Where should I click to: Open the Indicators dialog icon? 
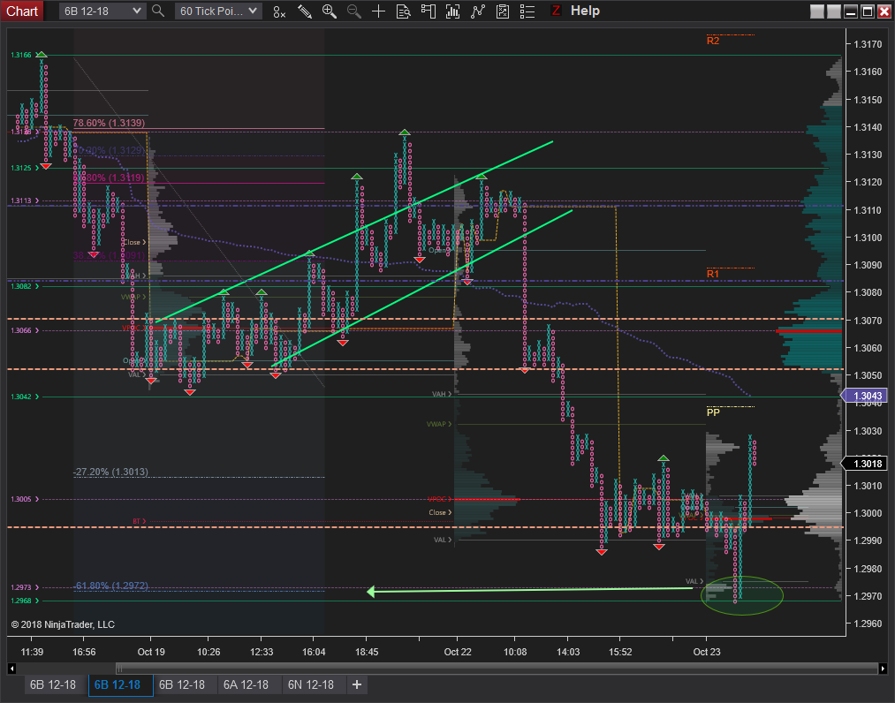tap(452, 11)
